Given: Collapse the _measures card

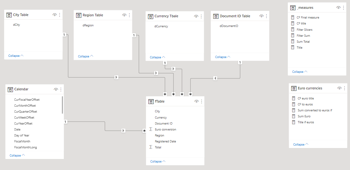Looking at the screenshot, I should pos(300,72).
